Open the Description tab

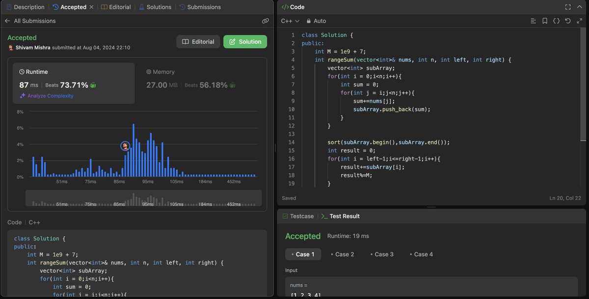26,7
